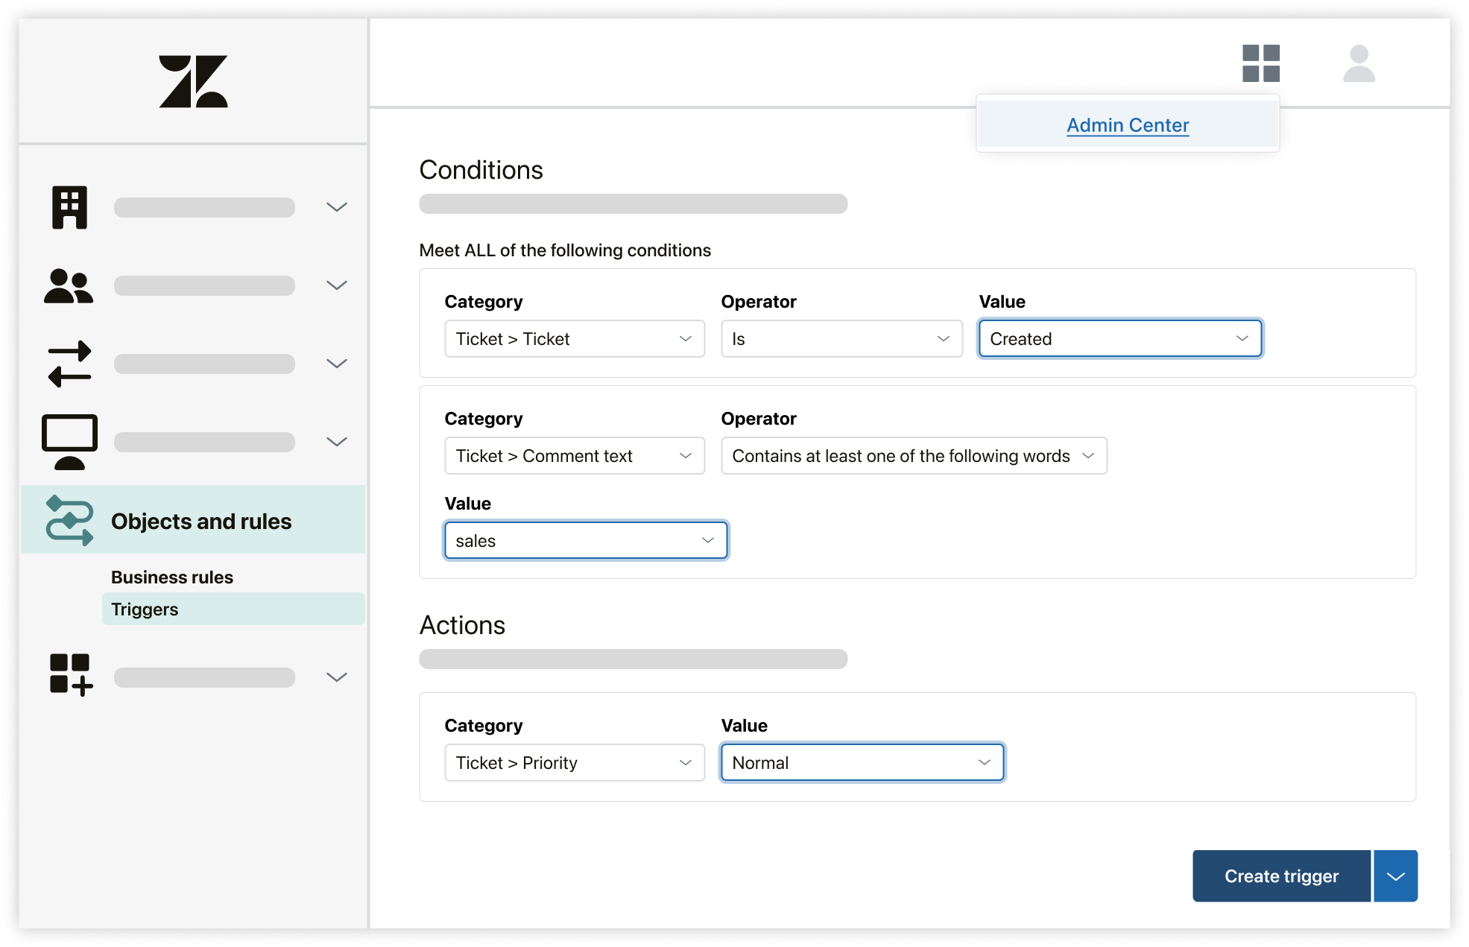Click the Building/Organization icon in sidebar
The image size is (1469, 947).
pos(69,206)
